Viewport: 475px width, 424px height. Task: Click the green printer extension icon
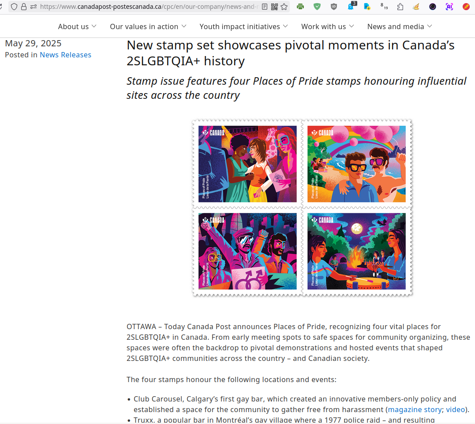tap(300, 7)
